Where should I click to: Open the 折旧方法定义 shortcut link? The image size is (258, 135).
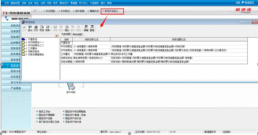[111, 11]
